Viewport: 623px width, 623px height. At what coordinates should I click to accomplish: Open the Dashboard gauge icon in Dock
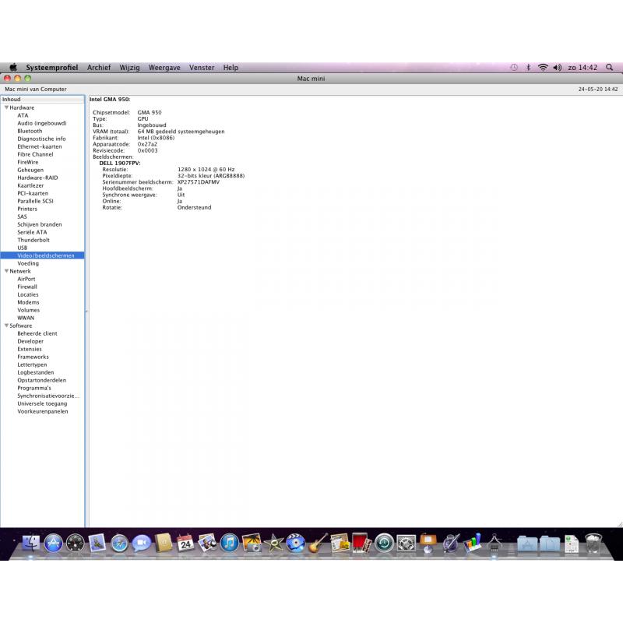(x=75, y=543)
